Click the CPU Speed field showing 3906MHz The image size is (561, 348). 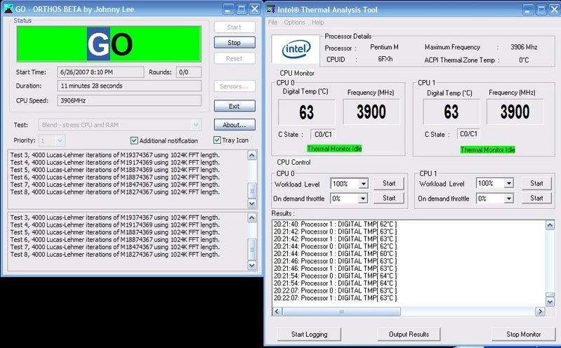[x=129, y=100]
